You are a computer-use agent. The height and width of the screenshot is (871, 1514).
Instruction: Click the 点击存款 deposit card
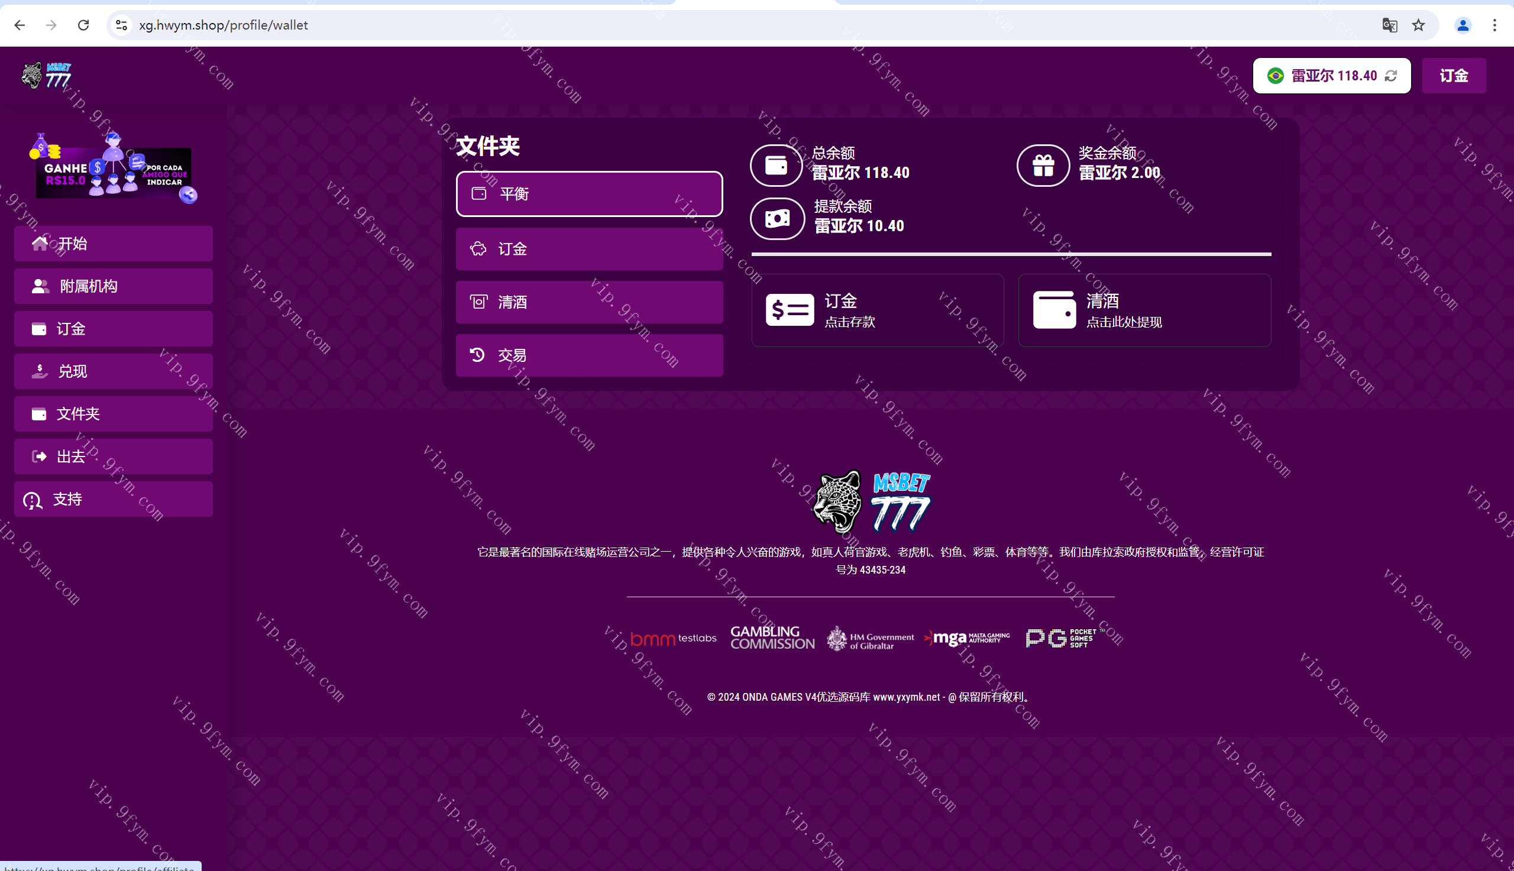click(x=877, y=310)
